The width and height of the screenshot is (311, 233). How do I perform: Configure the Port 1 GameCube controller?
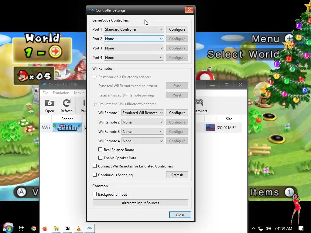[x=177, y=29]
